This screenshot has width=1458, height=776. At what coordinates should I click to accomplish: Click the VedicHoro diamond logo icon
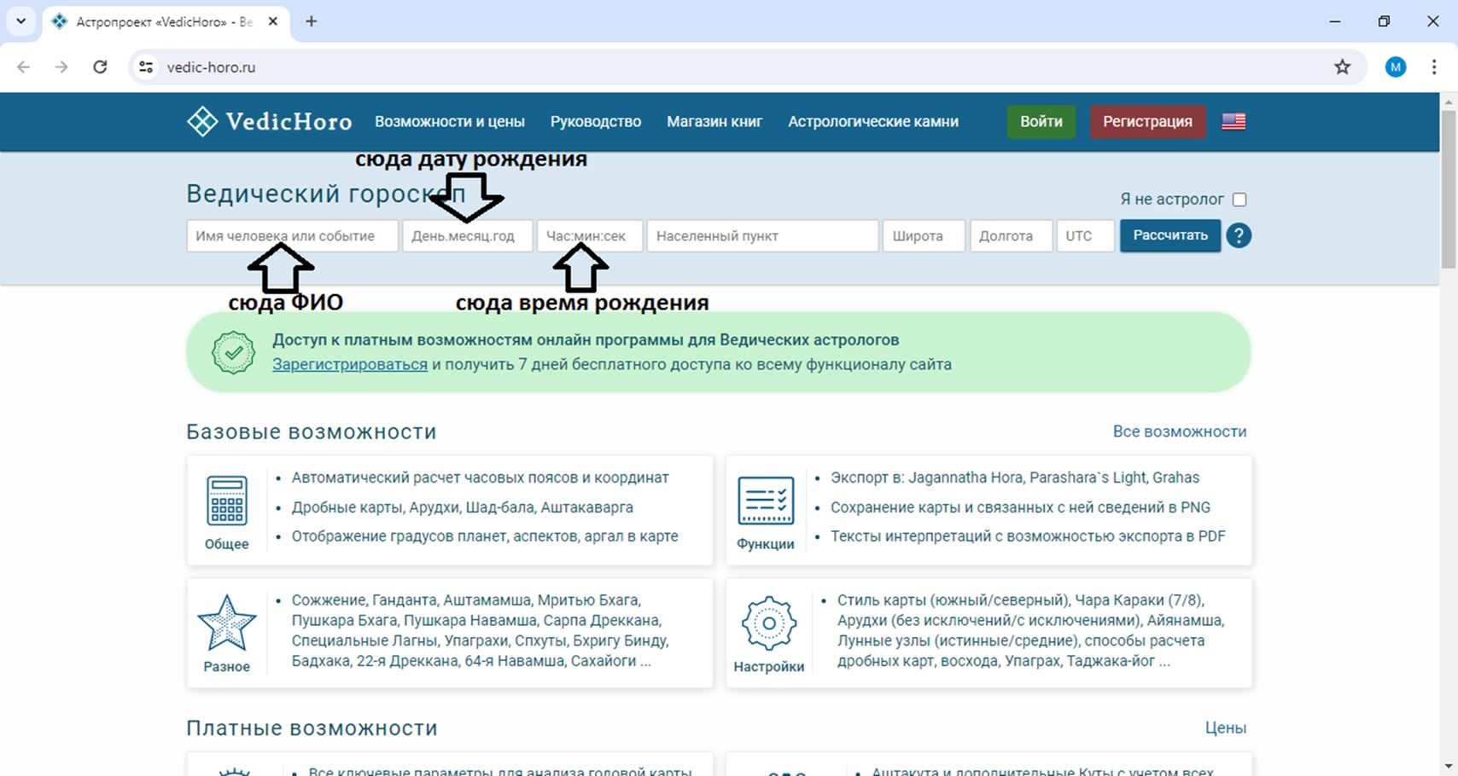(x=202, y=122)
